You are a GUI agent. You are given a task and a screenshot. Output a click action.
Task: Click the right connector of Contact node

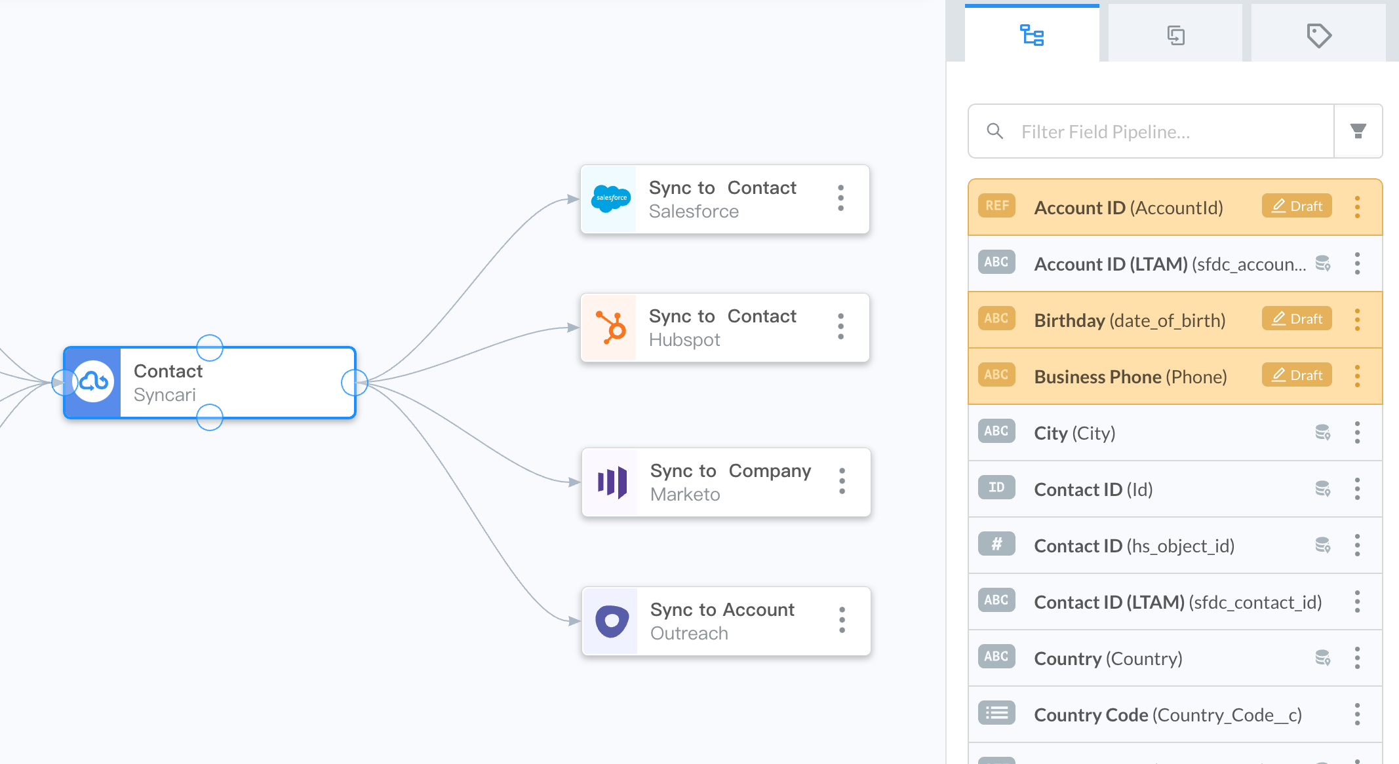pyautogui.click(x=355, y=383)
